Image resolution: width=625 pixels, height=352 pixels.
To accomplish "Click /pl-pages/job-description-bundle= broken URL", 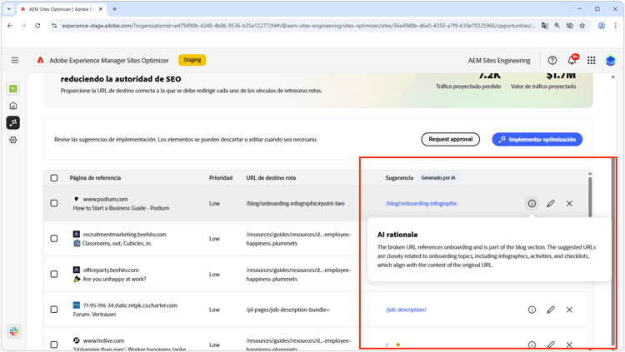I will tap(287, 310).
